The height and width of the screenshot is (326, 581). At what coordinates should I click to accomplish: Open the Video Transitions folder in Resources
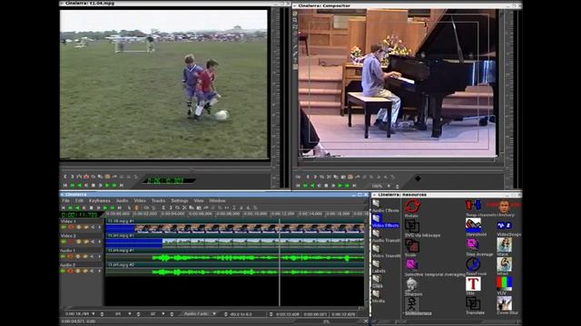click(377, 249)
